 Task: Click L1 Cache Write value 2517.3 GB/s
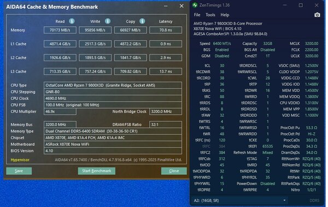point(95,44)
